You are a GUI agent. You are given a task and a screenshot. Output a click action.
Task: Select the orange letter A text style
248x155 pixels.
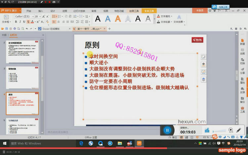(x=118, y=19)
